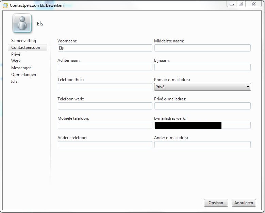Click the contact avatar picture
The height and width of the screenshot is (213, 265).
coord(22,23)
